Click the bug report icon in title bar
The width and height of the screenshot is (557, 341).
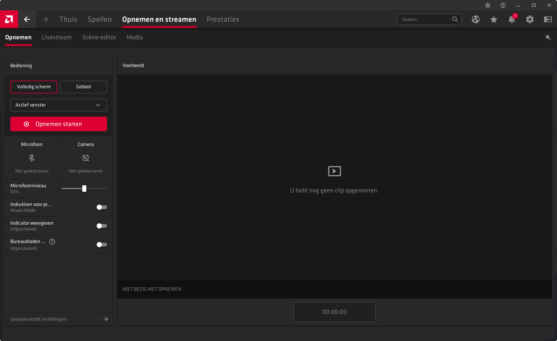pos(487,5)
